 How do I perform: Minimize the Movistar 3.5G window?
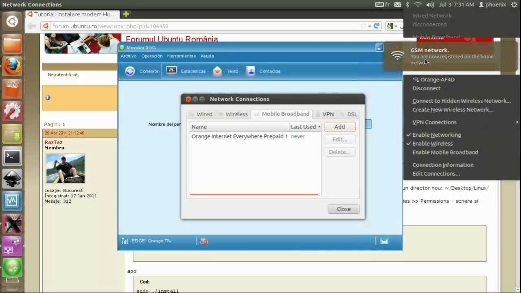tap(379, 48)
